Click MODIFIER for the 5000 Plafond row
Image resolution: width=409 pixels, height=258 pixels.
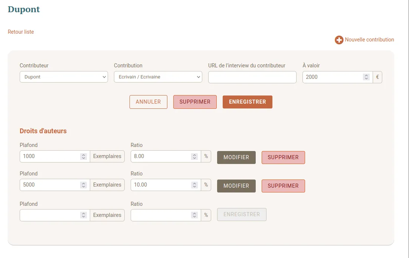coord(236,186)
